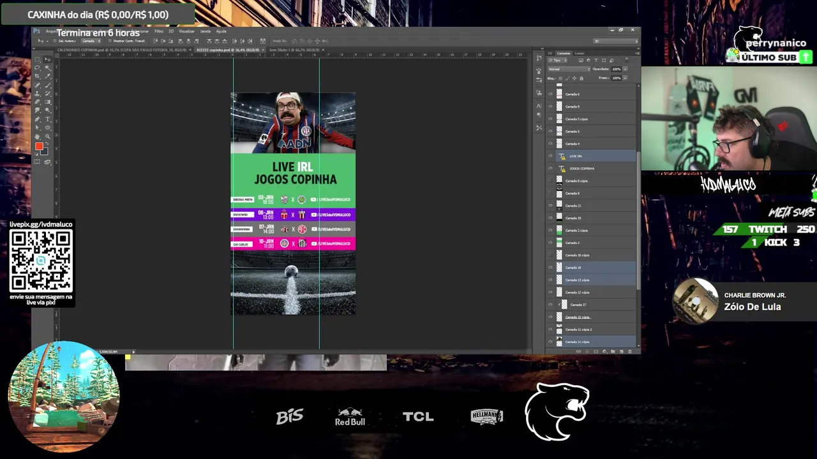Viewport: 817px width, 459px height.
Task: Open the Visualizar menu
Action: [186, 31]
